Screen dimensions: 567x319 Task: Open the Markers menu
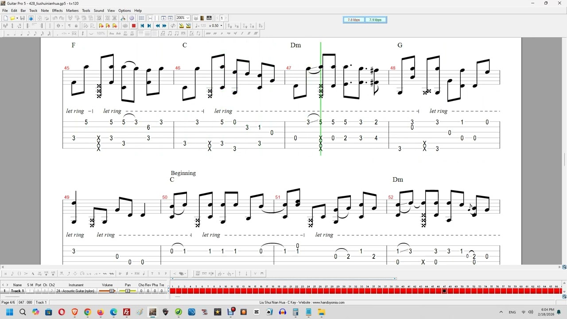point(72,11)
